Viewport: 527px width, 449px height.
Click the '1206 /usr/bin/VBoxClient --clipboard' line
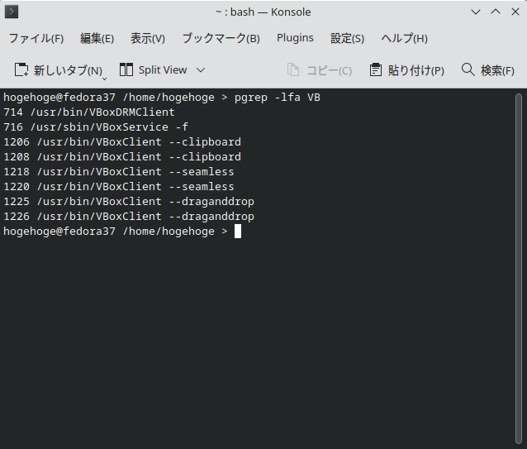(x=122, y=142)
